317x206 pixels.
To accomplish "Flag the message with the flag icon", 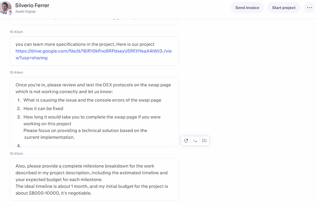I will click(x=204, y=141).
